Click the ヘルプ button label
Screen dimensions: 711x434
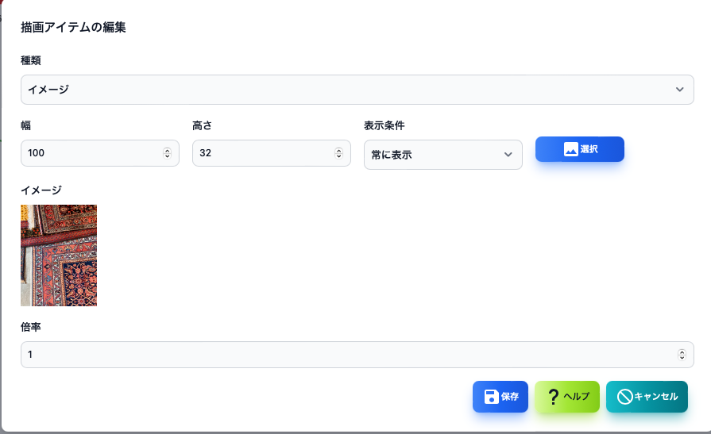[x=577, y=397]
